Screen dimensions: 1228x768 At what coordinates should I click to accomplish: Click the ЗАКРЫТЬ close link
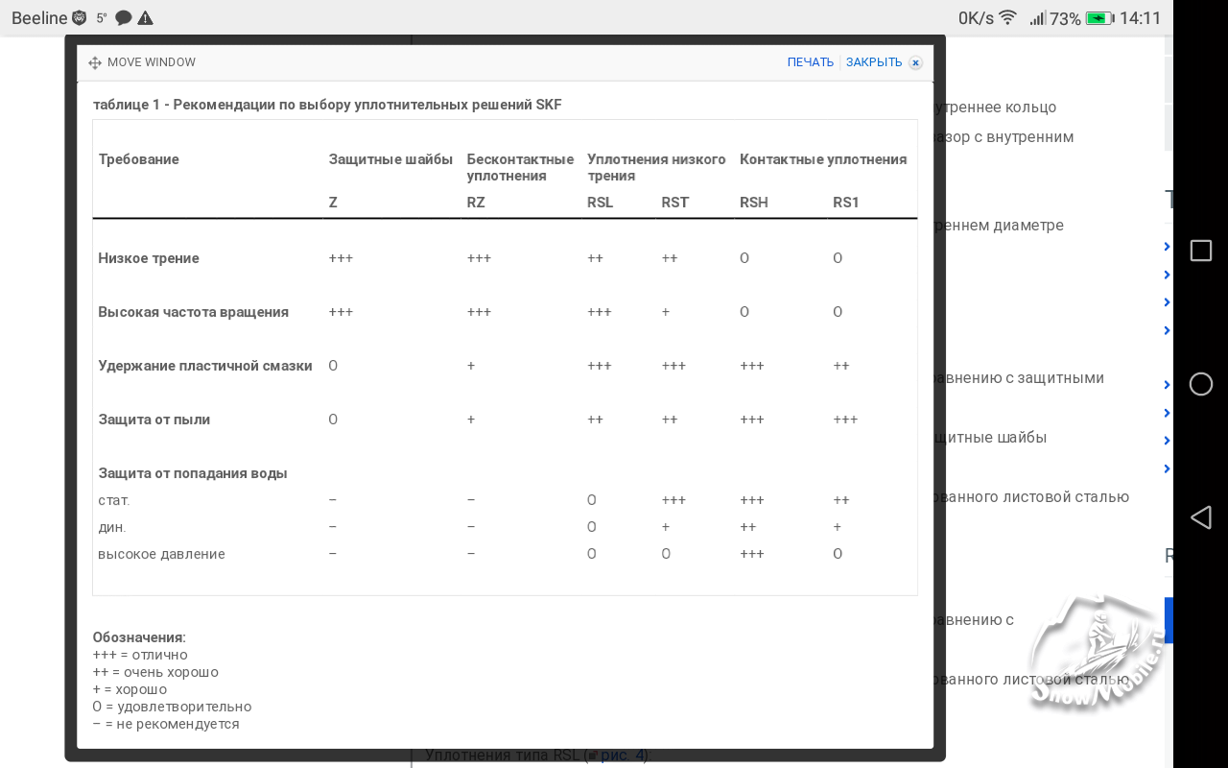(874, 62)
